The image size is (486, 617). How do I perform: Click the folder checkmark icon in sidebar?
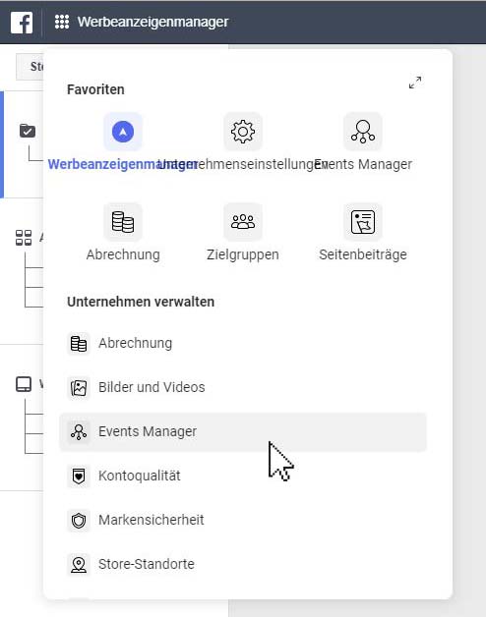pyautogui.click(x=28, y=131)
